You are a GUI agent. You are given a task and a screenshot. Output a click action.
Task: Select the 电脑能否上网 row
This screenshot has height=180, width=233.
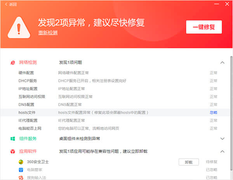115,128
